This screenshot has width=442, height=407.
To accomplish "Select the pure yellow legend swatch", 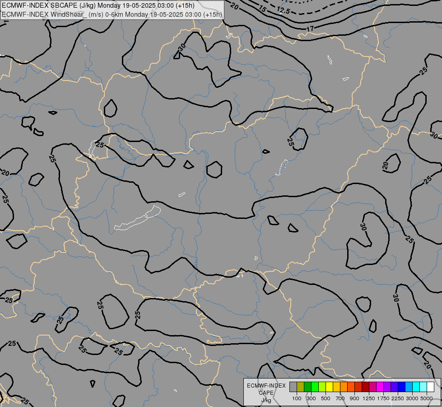I will pyautogui.click(x=329, y=387).
